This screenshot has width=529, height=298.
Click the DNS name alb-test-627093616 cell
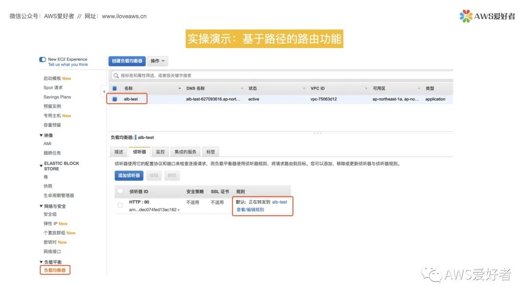(x=213, y=99)
